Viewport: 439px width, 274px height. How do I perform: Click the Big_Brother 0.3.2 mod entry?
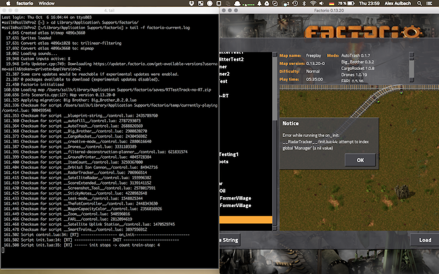coord(357,62)
